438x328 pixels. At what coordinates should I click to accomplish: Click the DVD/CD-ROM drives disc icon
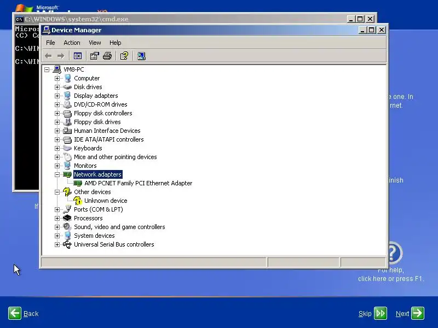coord(67,104)
